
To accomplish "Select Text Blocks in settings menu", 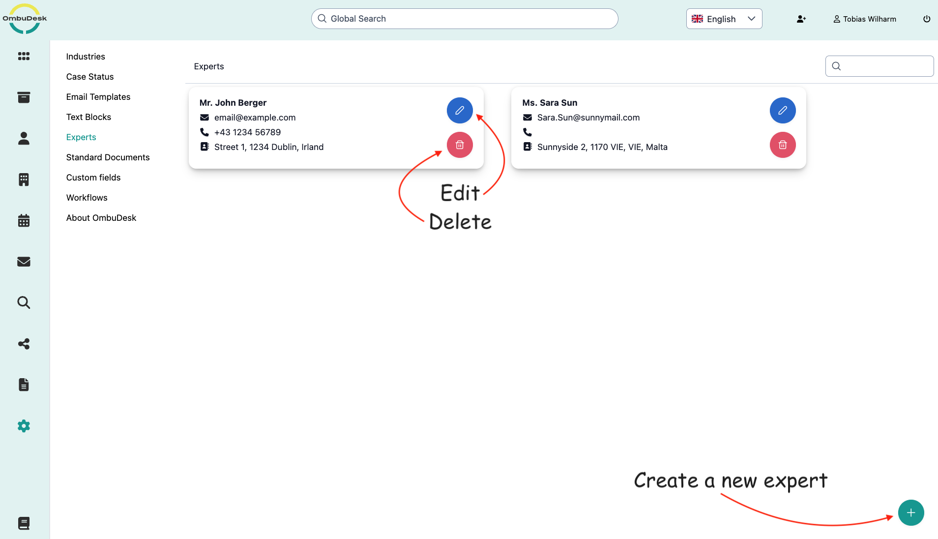I will pos(88,117).
